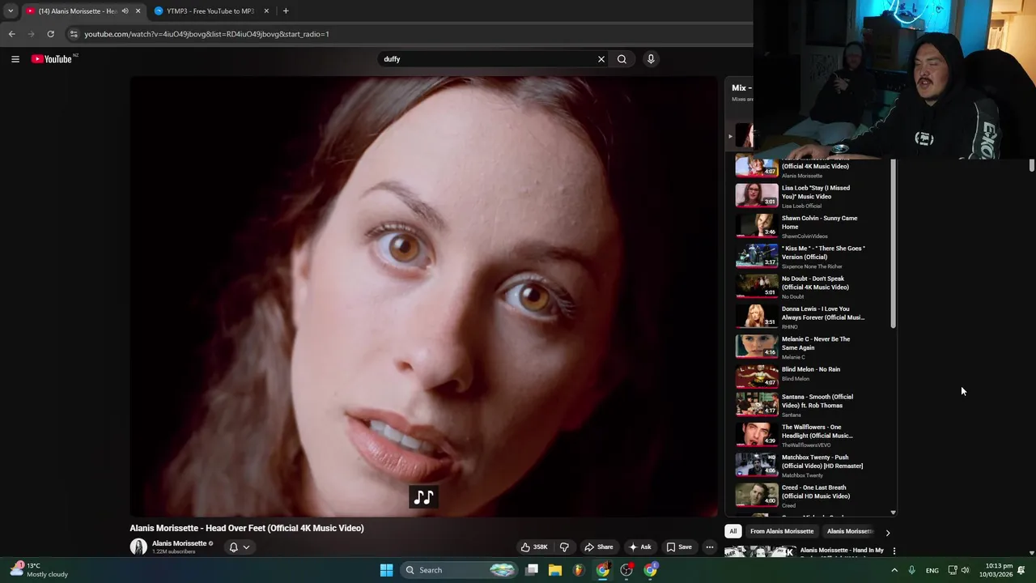Open the browser tab search dropdown
Image resolution: width=1036 pixels, height=583 pixels.
[x=11, y=11]
